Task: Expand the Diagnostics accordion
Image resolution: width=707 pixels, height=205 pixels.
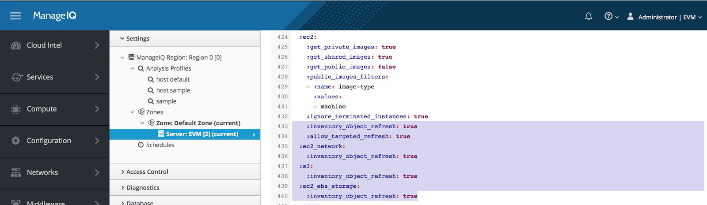Action: (185, 188)
